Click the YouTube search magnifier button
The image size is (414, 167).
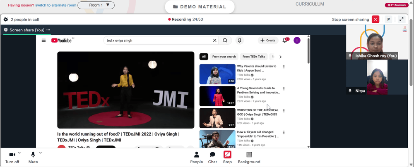pyautogui.click(x=225, y=41)
